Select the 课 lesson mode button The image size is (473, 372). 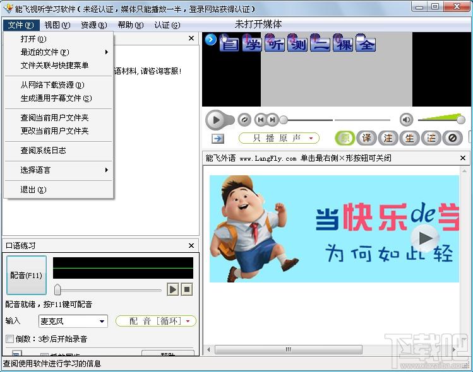pos(343,44)
